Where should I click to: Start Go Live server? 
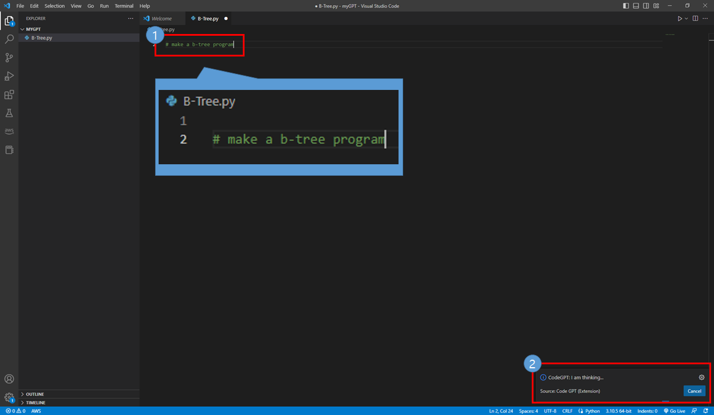[674, 411]
